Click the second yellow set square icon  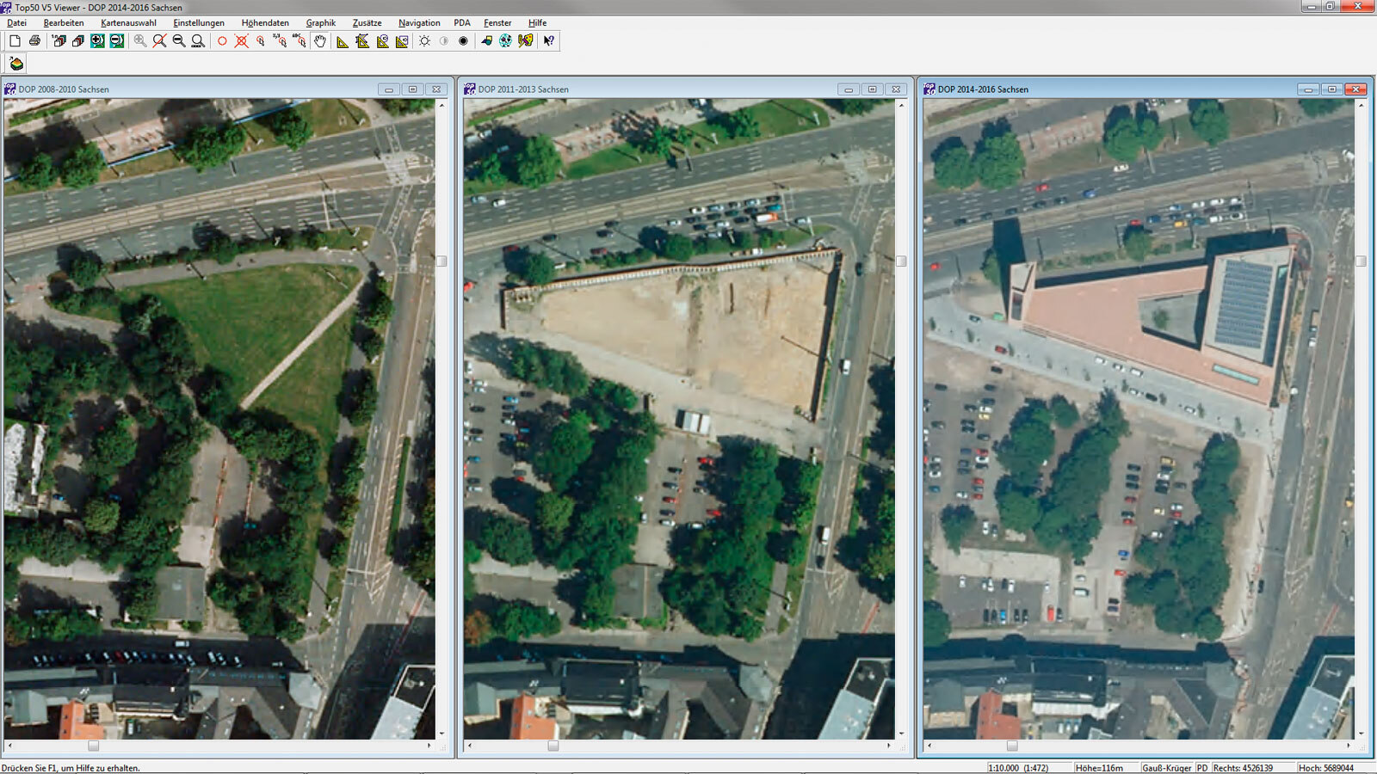click(362, 40)
